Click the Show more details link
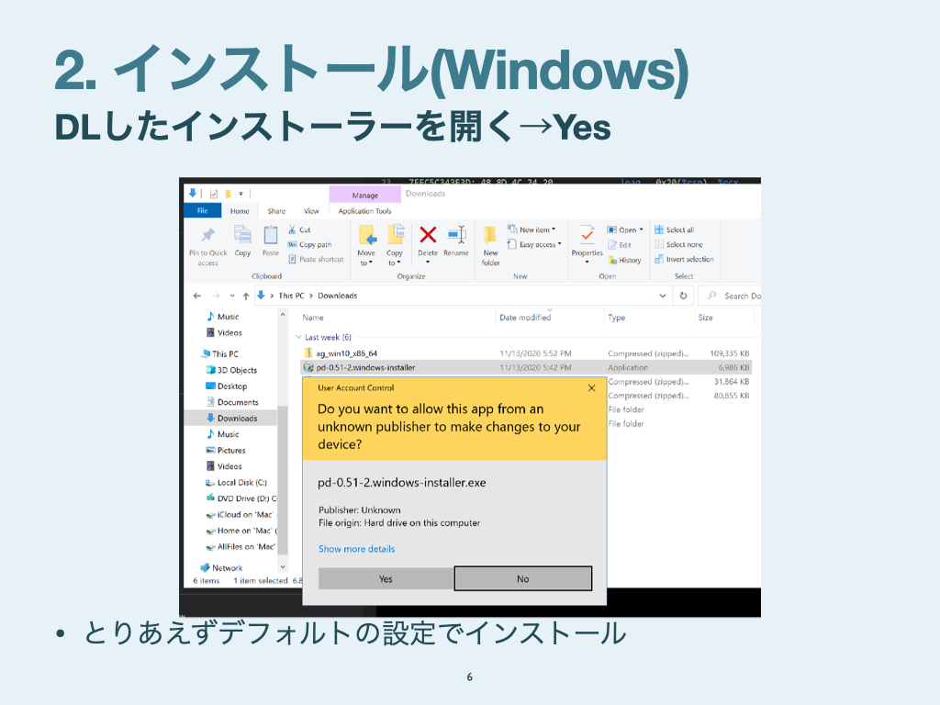The height and width of the screenshot is (705, 940). click(356, 549)
